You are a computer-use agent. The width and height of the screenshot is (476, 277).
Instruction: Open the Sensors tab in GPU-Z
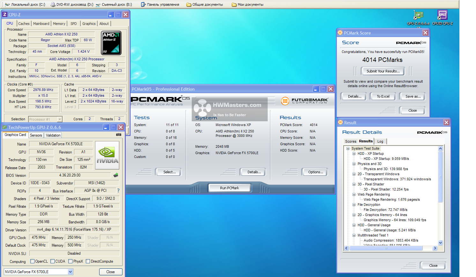[x=36, y=135]
